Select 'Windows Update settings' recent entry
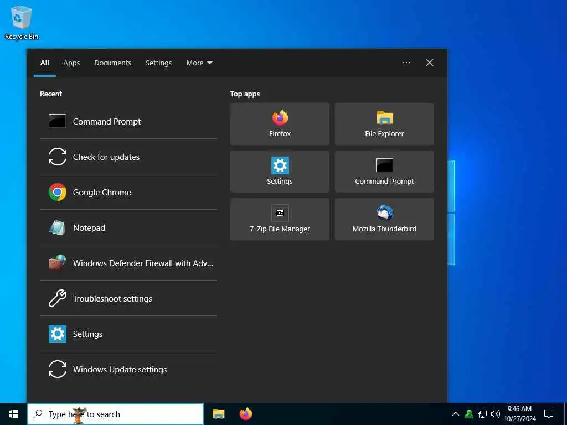This screenshot has height=425, width=567. point(120,369)
